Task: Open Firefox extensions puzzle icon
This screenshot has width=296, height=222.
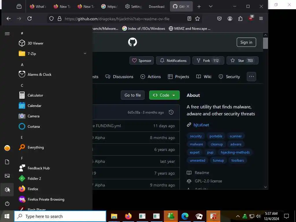Action: pyautogui.click(x=240, y=18)
